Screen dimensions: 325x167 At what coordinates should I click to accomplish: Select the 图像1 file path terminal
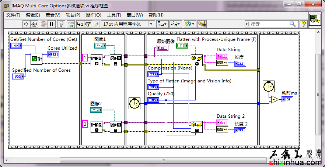[x=100, y=46]
